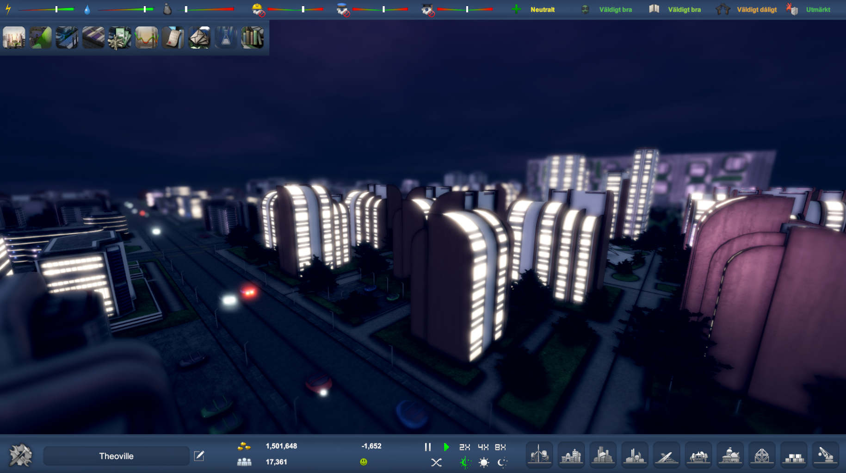
Task: Open the zoning grid overlay icon
Action: pyautogui.click(x=93, y=37)
